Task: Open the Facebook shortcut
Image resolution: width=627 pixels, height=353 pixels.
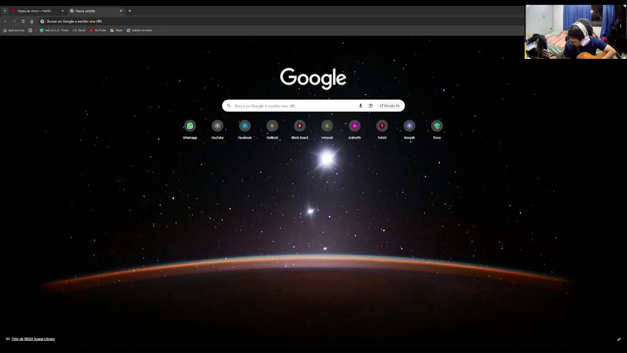Action: 245,130
